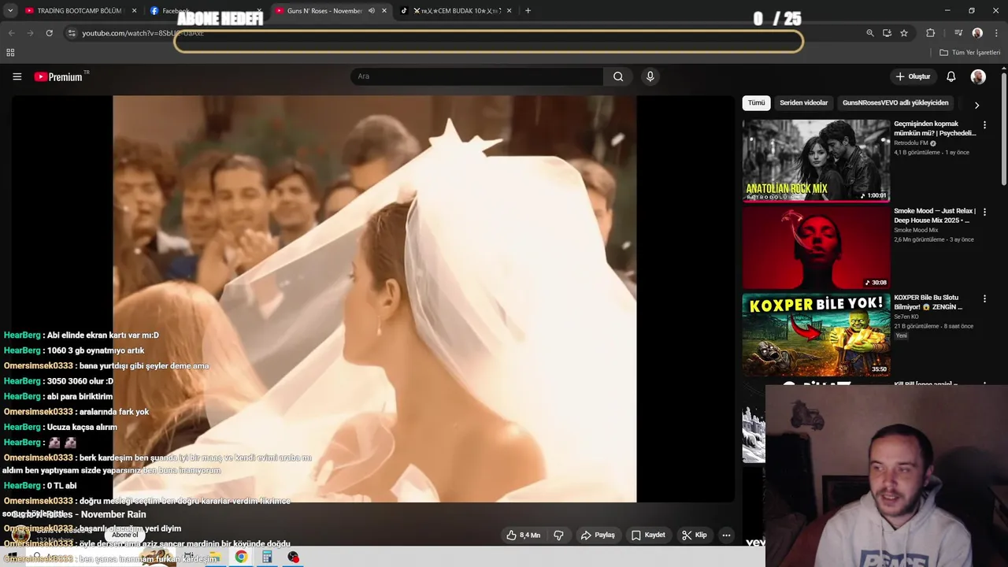Open the YouTube hamburger guide menu
The height and width of the screenshot is (567, 1008).
[17, 76]
